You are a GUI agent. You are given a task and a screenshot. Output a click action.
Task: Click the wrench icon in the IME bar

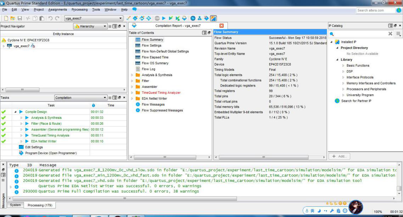point(332,211)
